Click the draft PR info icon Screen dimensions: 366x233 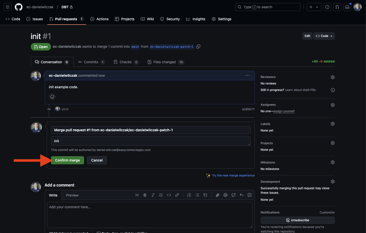pyautogui.click(x=333, y=90)
